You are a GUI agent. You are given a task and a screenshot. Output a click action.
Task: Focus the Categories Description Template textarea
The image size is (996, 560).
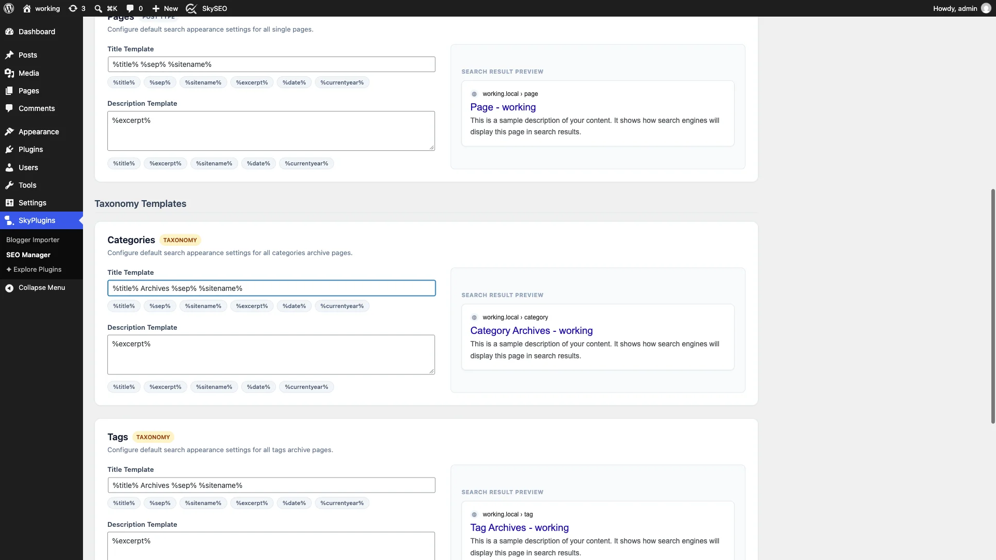(x=271, y=355)
